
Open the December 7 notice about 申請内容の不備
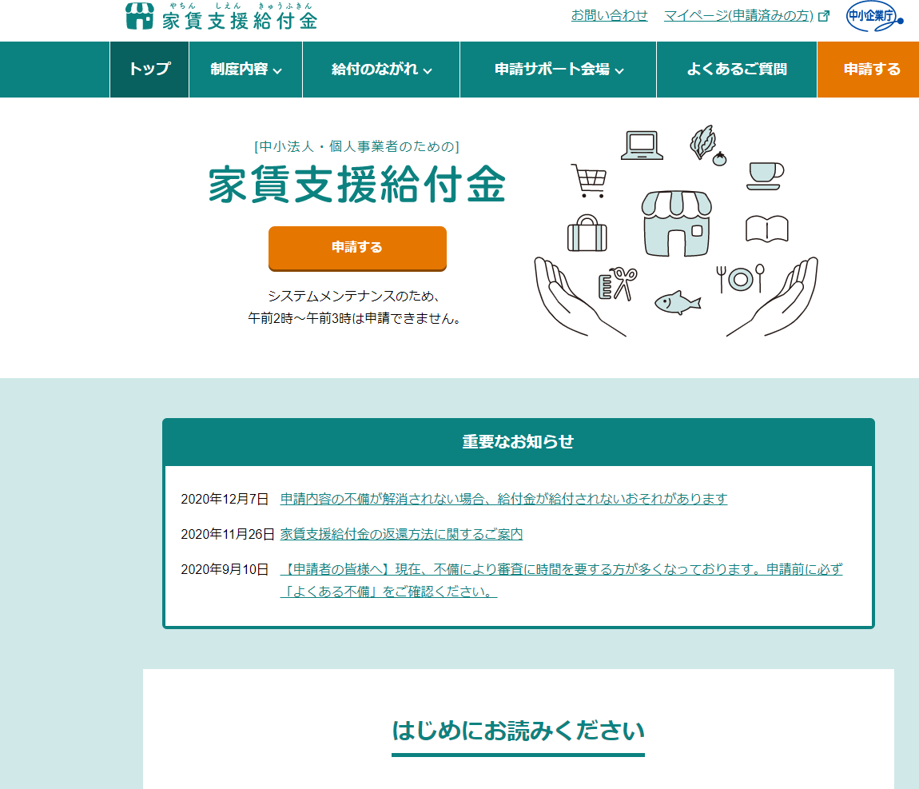click(x=503, y=499)
